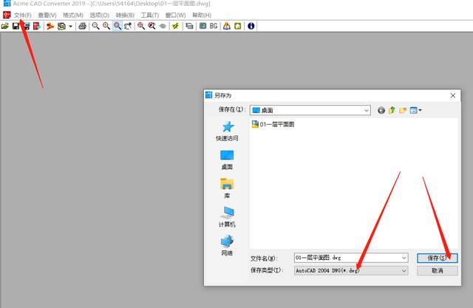Image resolution: width=473 pixels, height=308 pixels.
Task: Open the 工具(T) menu
Action: (x=150, y=15)
